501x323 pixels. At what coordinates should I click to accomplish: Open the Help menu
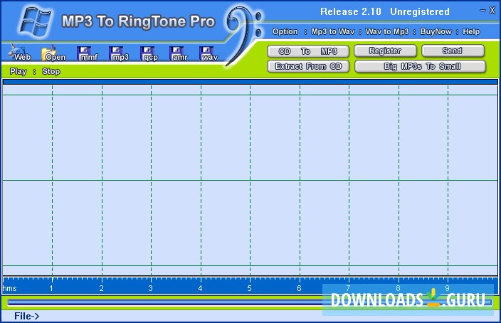click(x=471, y=31)
